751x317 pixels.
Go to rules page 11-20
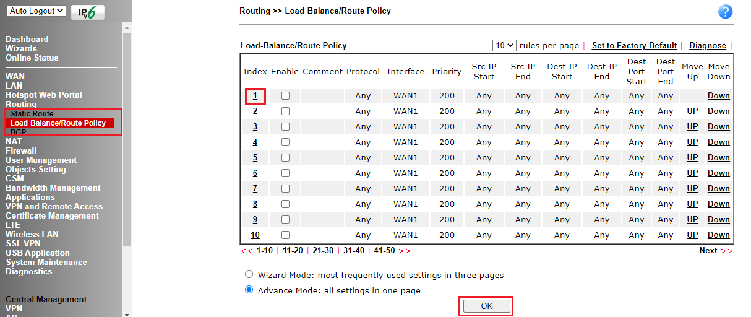point(293,251)
